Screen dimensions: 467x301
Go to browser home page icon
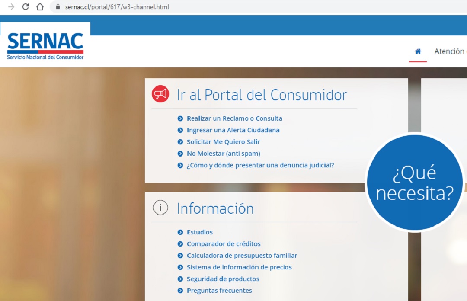click(40, 6)
